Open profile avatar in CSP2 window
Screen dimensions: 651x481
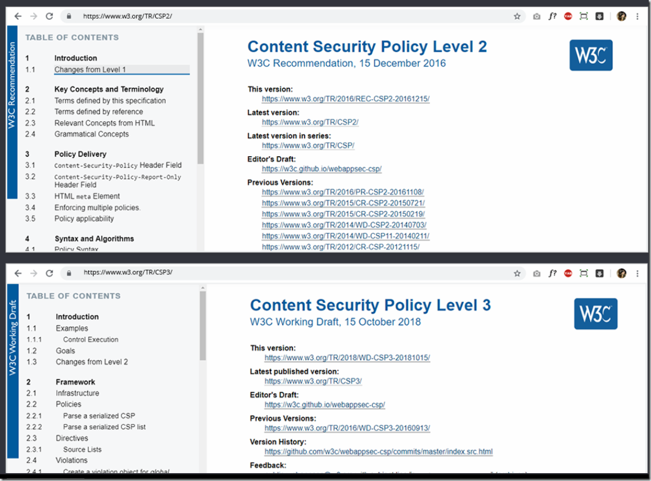click(622, 16)
